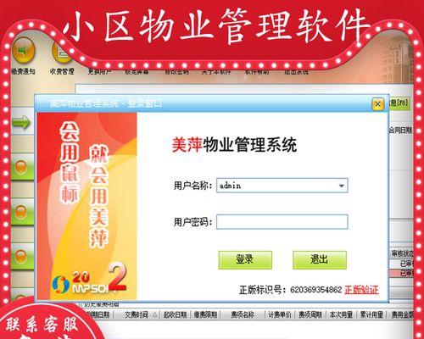Viewport: 424px width, 339px height.
Task: Click the green 登录 button
Action: [x=245, y=260]
